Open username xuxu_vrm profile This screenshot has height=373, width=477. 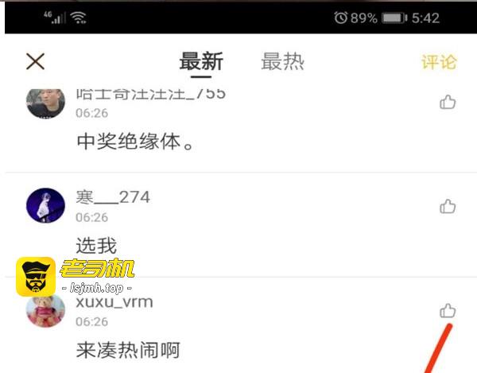click(114, 302)
